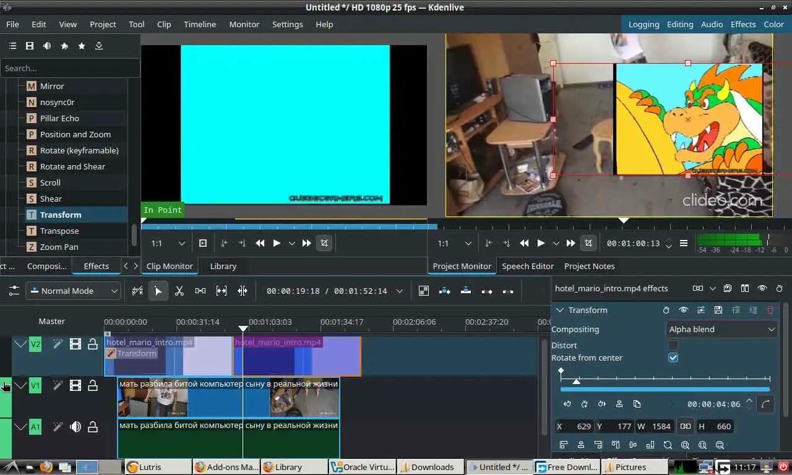Collapse the Transform effect panel
This screenshot has height=475, width=792.
click(560, 310)
